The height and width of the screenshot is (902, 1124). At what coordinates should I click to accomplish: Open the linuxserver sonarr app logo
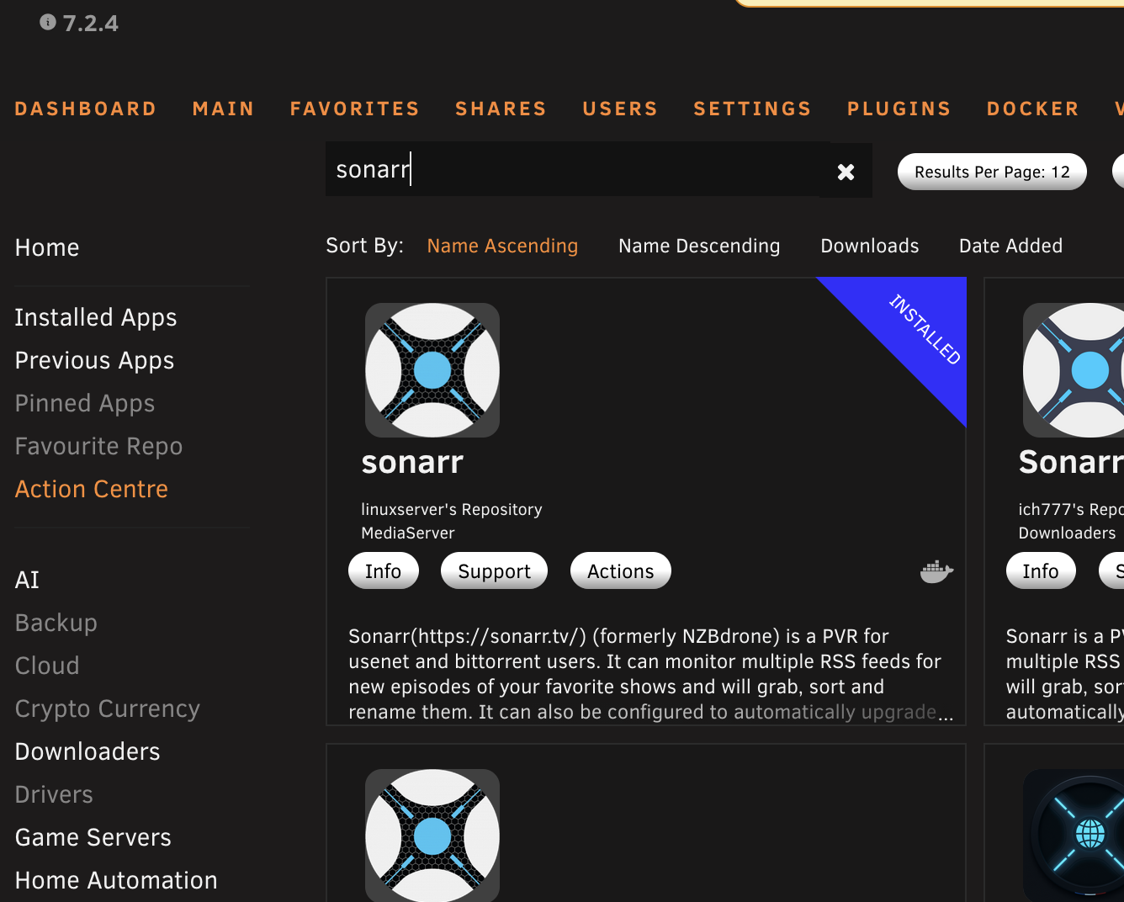432,370
